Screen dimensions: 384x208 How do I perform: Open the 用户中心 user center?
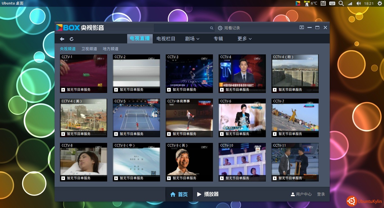301,194
